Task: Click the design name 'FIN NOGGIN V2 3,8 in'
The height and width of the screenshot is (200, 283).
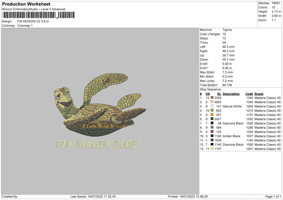Action: [33, 21]
